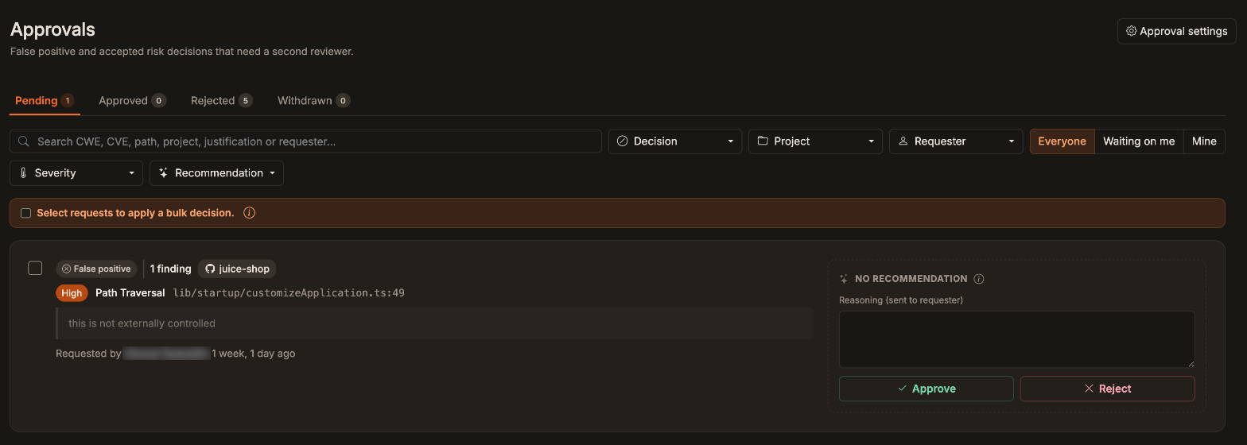This screenshot has width=1247, height=445.
Task: Click the Decision filter circle-slash icon
Action: point(623,141)
